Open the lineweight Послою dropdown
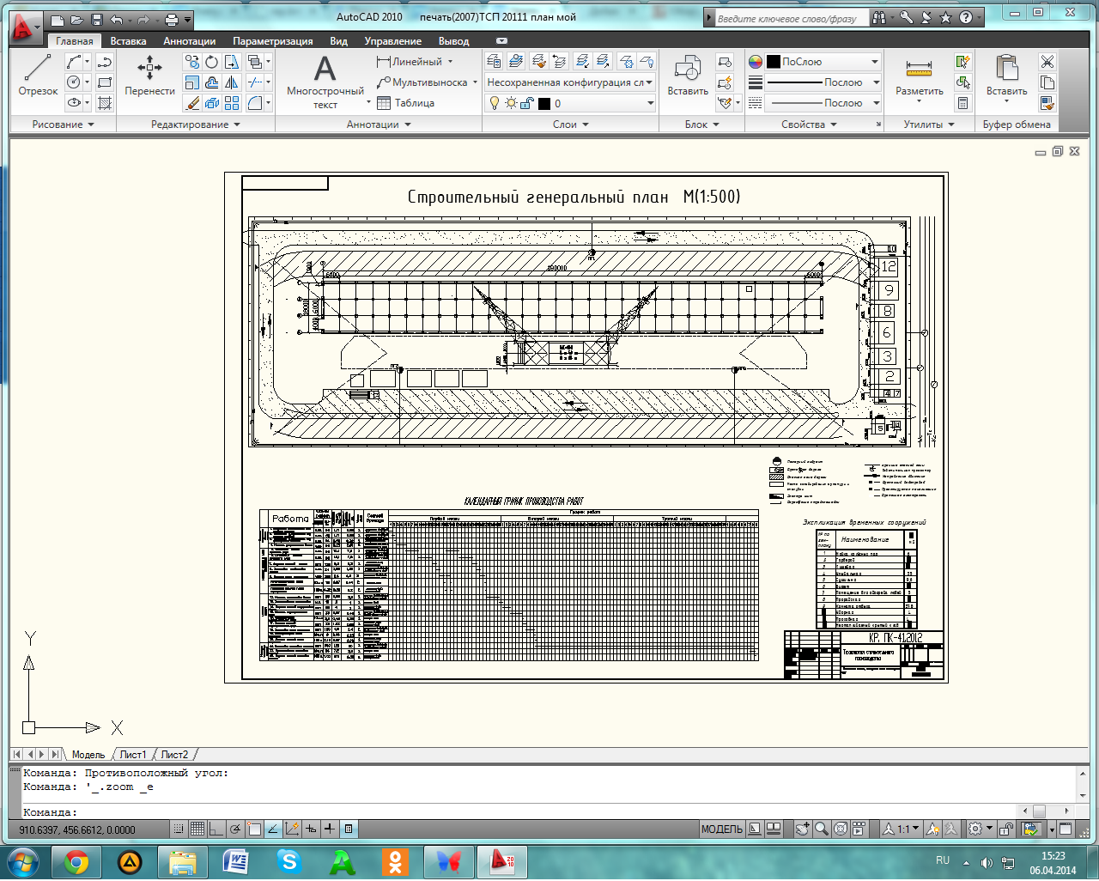The image size is (1099, 881). pyautogui.click(x=823, y=82)
